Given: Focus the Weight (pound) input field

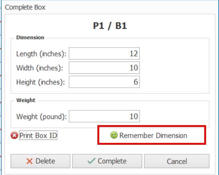Looking at the screenshot, I should click(104, 116).
